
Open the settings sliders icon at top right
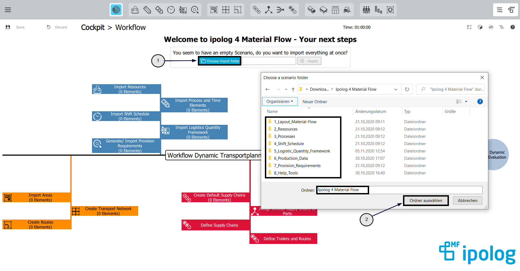(500, 10)
